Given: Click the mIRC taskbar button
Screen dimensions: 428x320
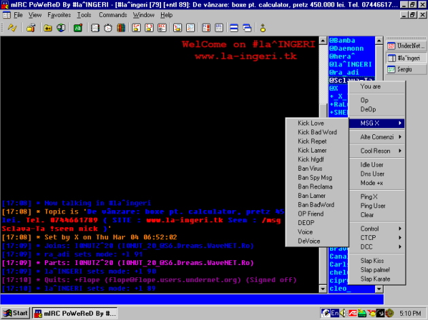Looking at the screenshot, I should (x=75, y=313).
